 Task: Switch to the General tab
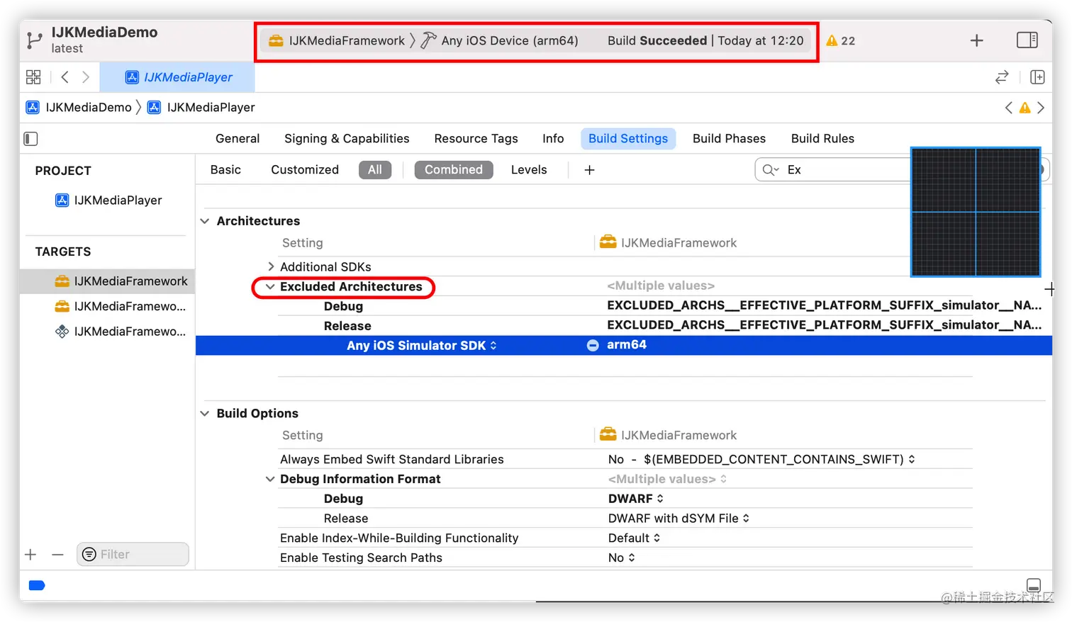(238, 139)
